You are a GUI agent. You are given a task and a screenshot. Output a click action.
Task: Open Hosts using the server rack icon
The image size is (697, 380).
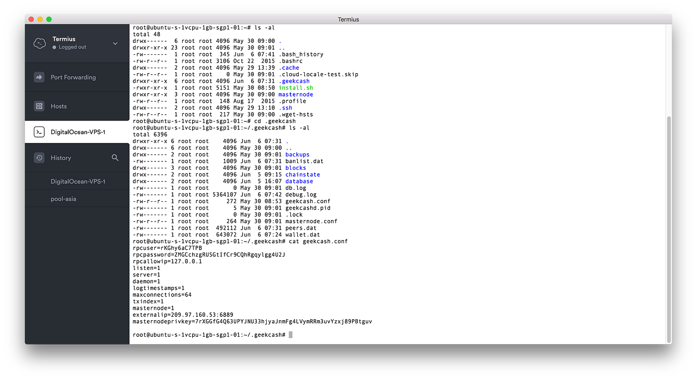pyautogui.click(x=39, y=106)
